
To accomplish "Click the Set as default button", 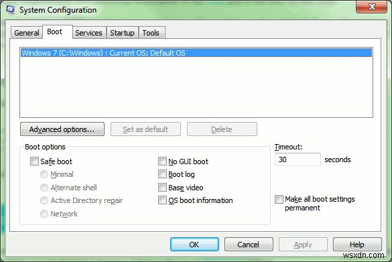I will 145,129.
